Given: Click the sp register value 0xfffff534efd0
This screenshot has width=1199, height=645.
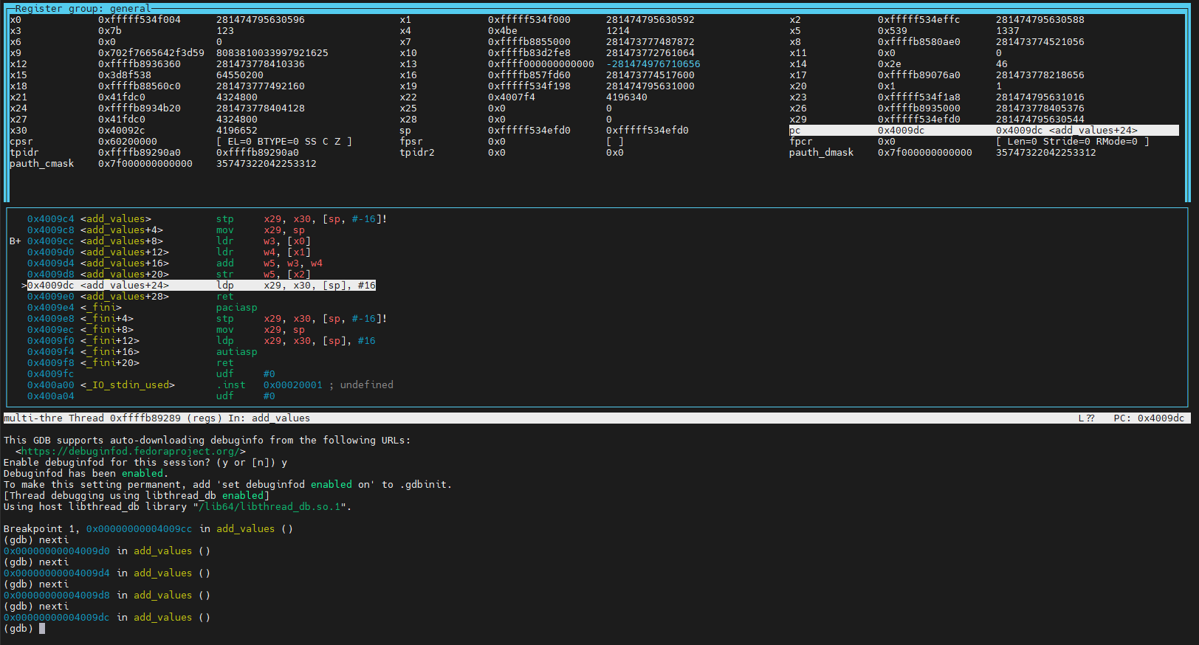Looking at the screenshot, I should tap(529, 131).
